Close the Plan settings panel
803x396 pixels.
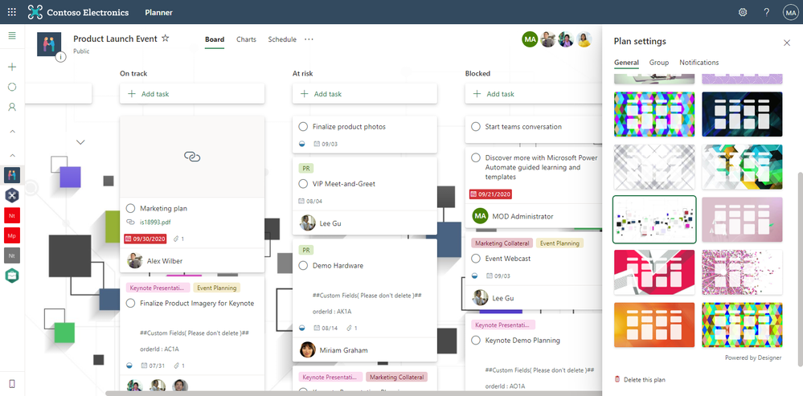787,43
